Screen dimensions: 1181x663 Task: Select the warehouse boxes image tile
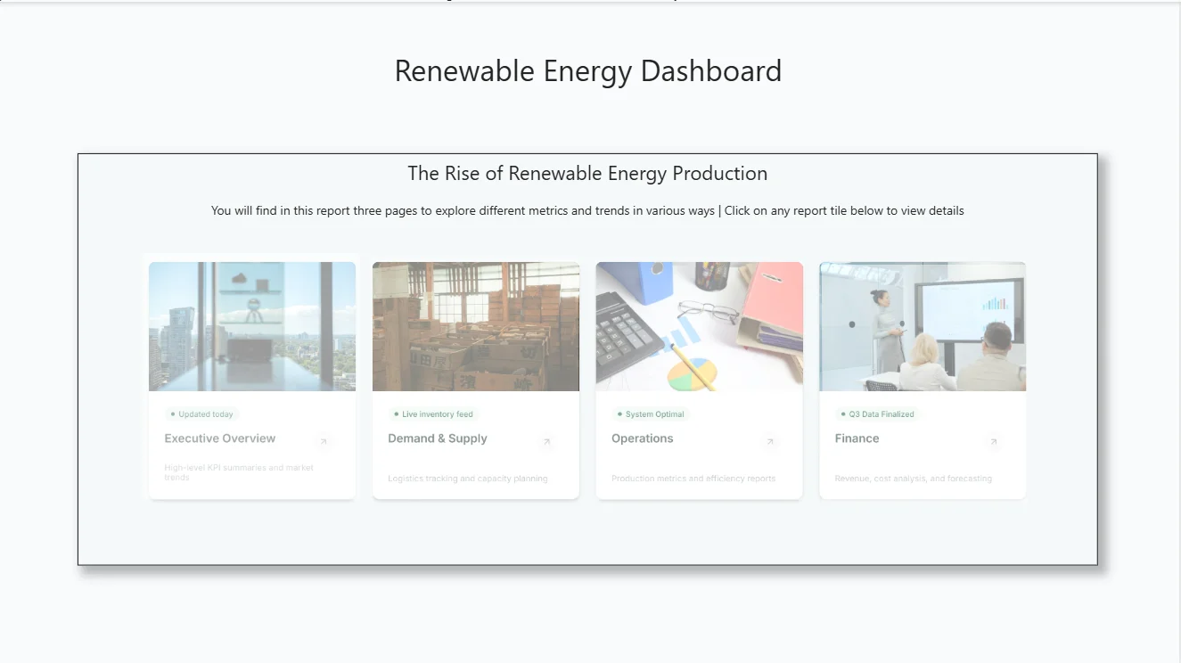pos(476,326)
